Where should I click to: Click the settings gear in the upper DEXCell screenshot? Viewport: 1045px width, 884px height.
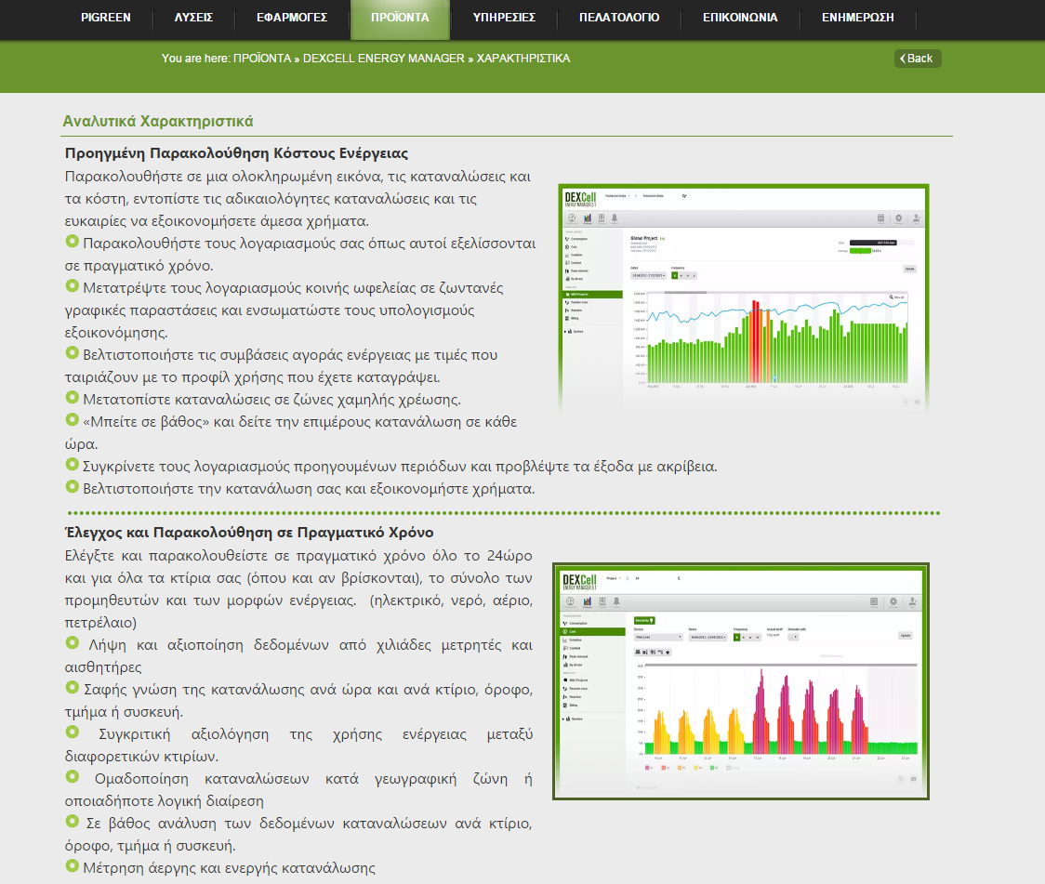tap(897, 218)
